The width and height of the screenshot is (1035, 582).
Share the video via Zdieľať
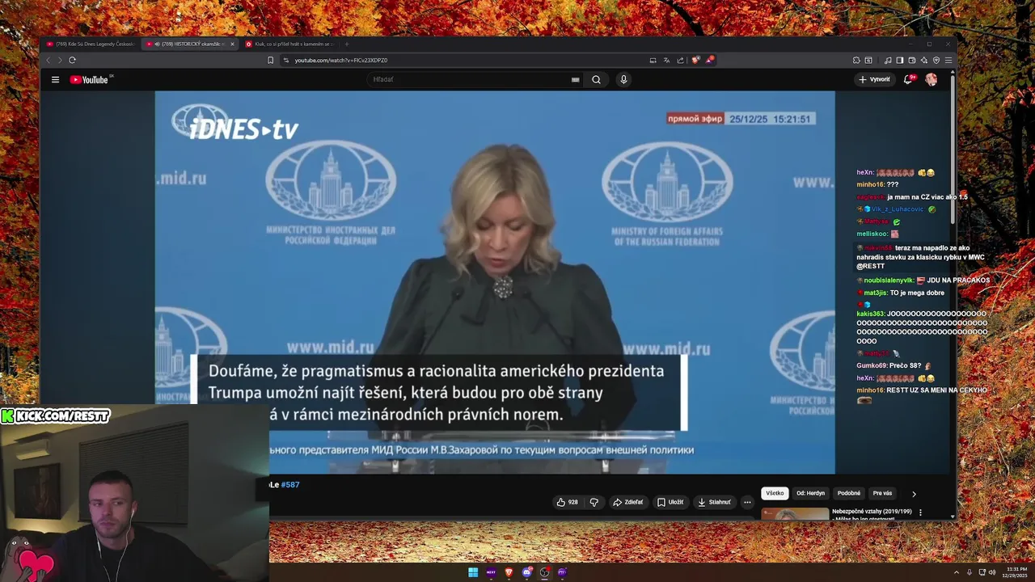point(628,502)
